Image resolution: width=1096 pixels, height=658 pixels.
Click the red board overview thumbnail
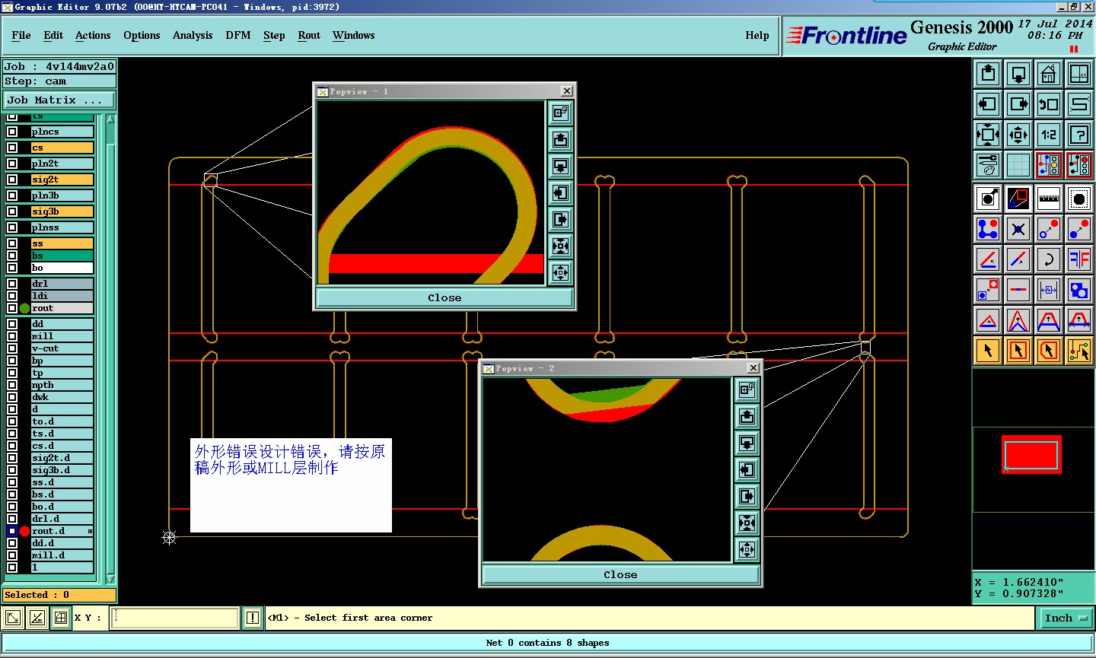pos(1031,454)
